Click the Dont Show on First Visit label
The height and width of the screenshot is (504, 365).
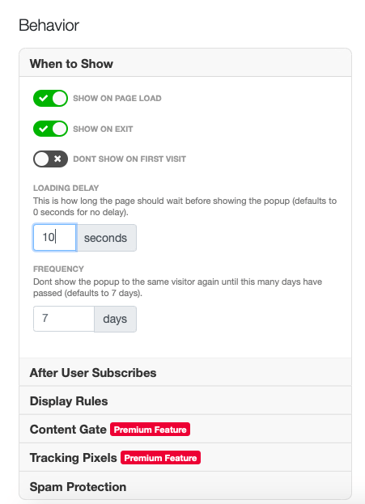[129, 159]
